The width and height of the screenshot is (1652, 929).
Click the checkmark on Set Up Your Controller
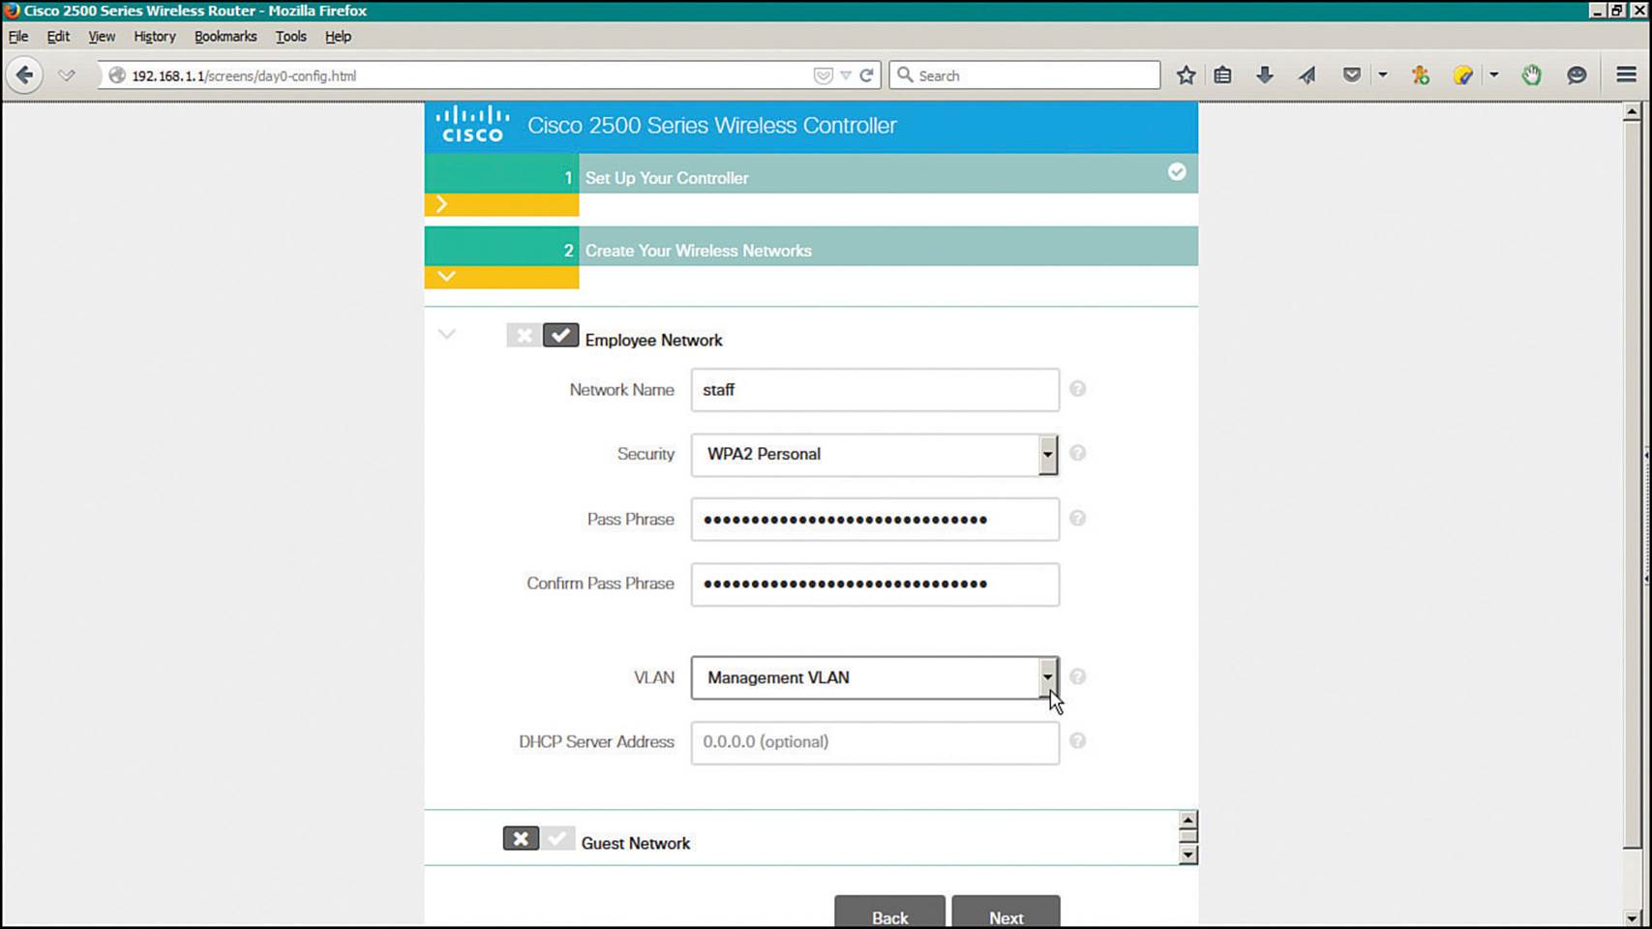[1177, 172]
